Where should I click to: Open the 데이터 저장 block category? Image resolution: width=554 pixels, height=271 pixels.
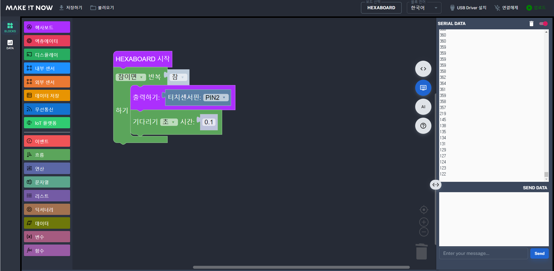(47, 96)
